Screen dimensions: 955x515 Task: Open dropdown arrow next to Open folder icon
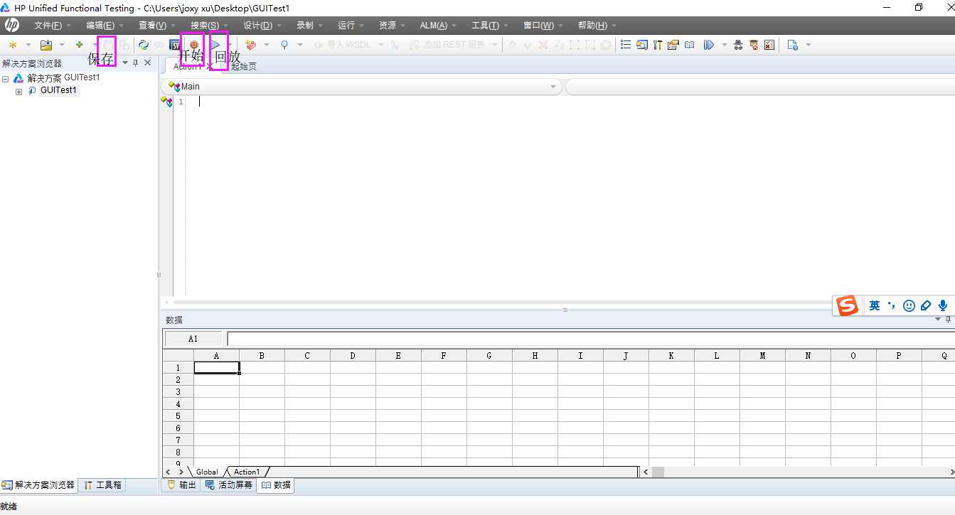click(x=62, y=45)
